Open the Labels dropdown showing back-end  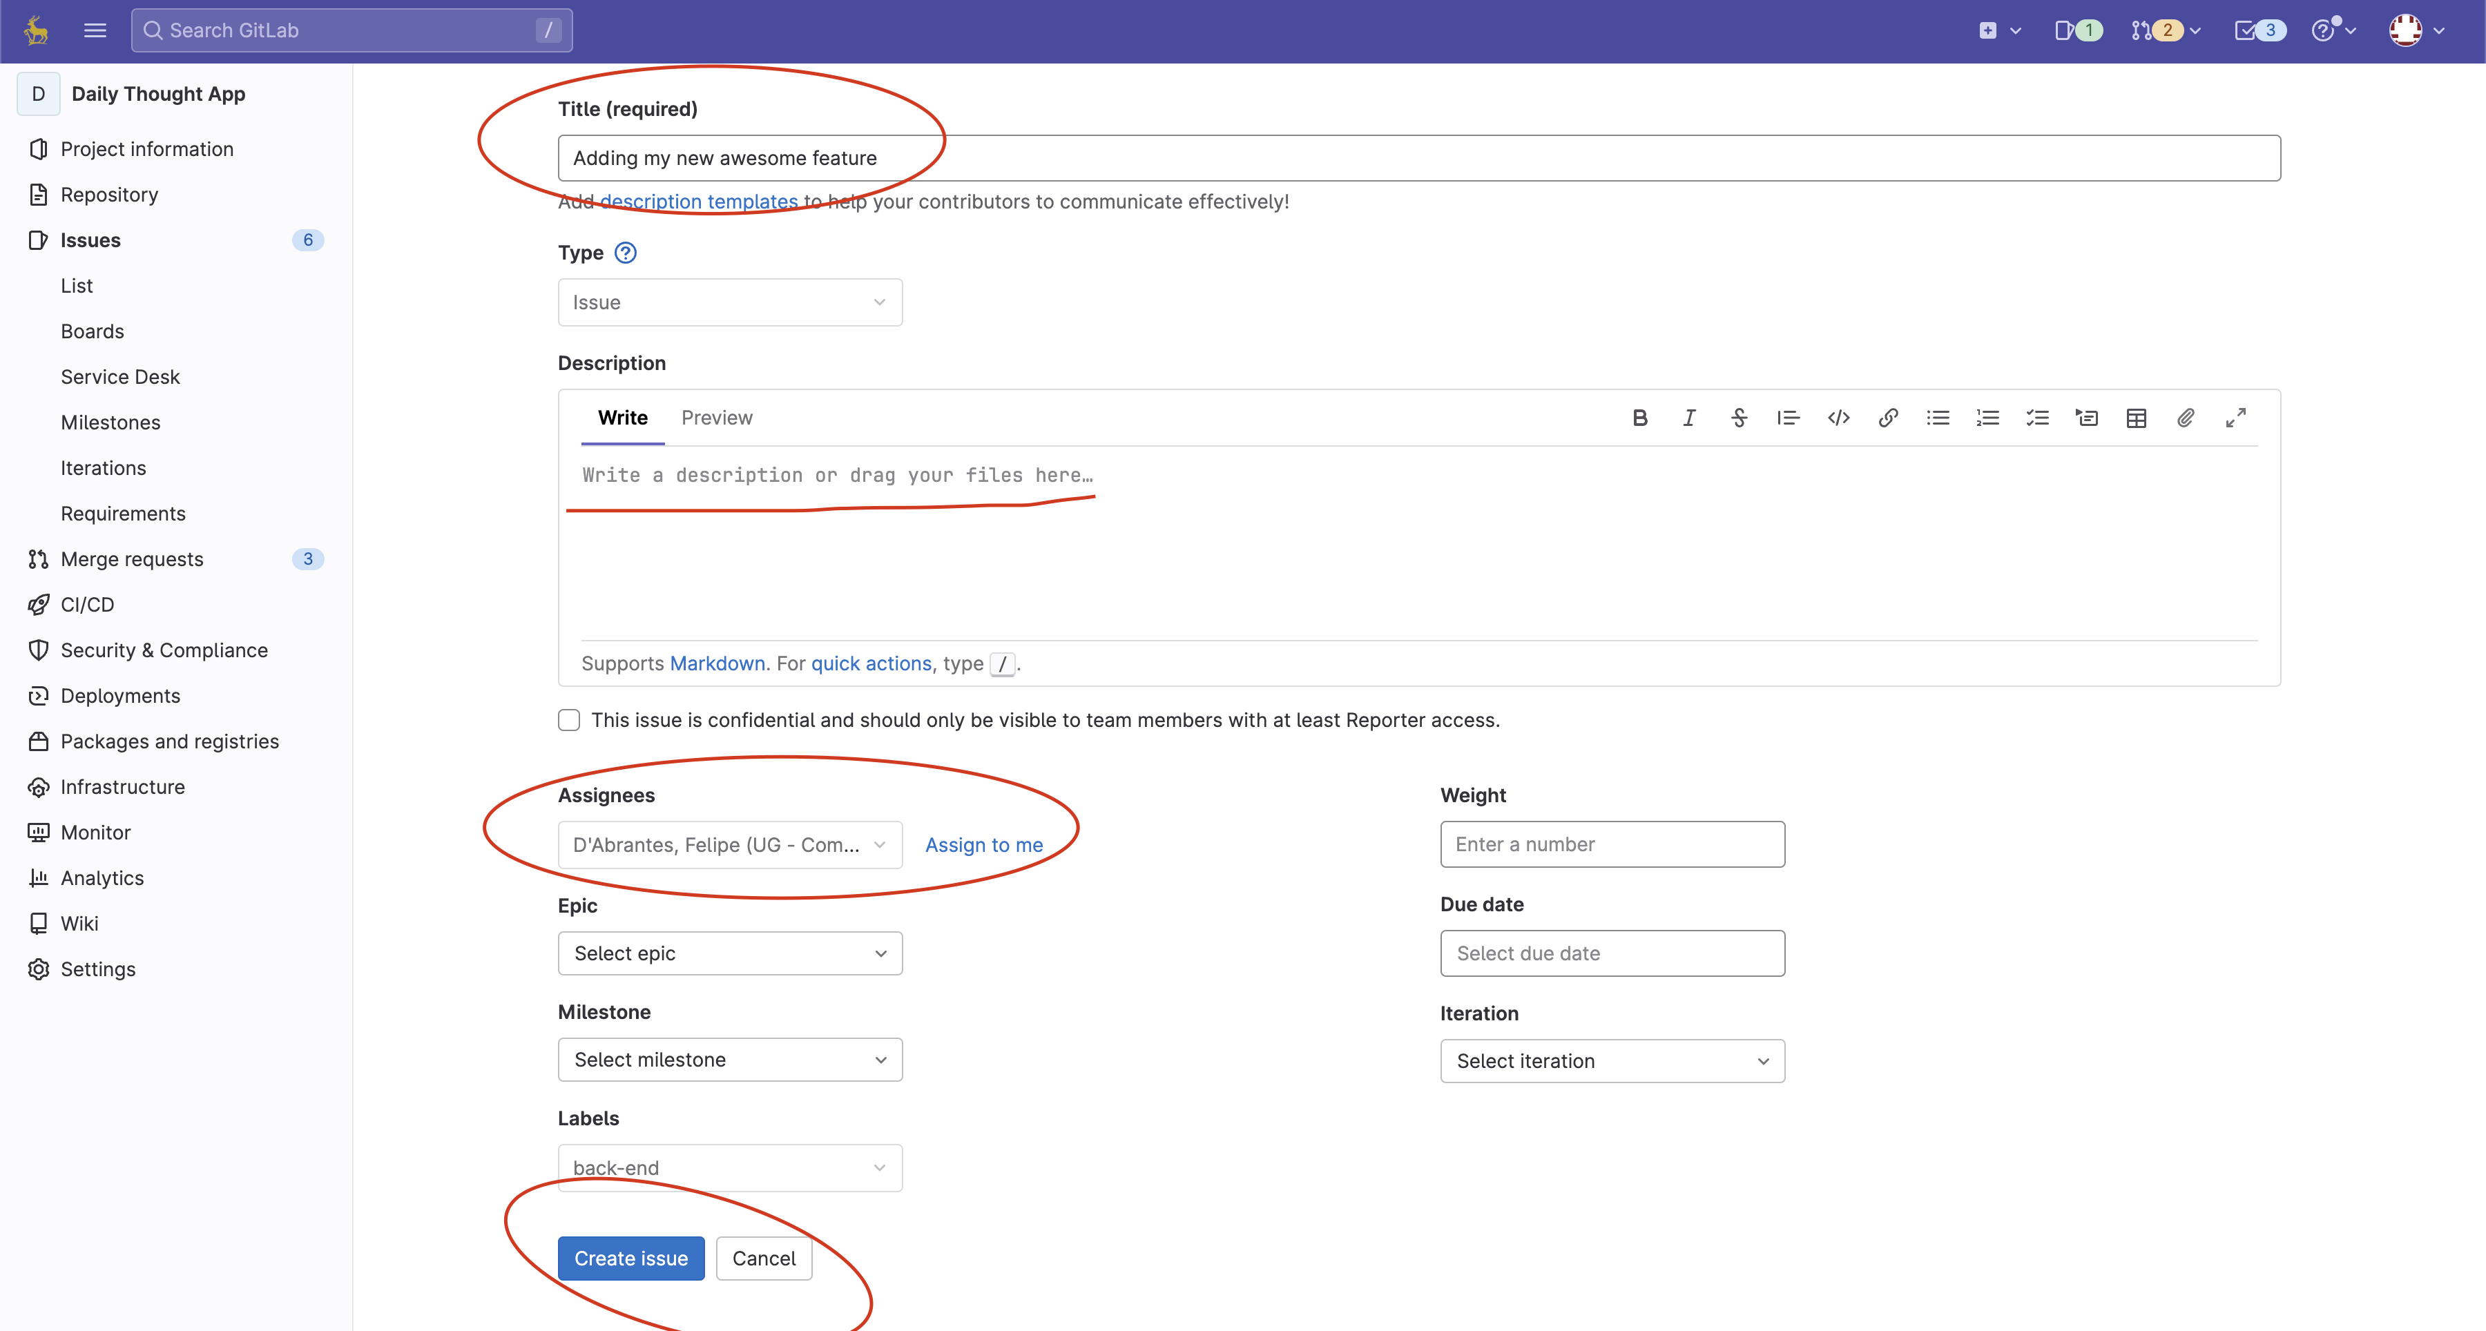click(730, 1167)
